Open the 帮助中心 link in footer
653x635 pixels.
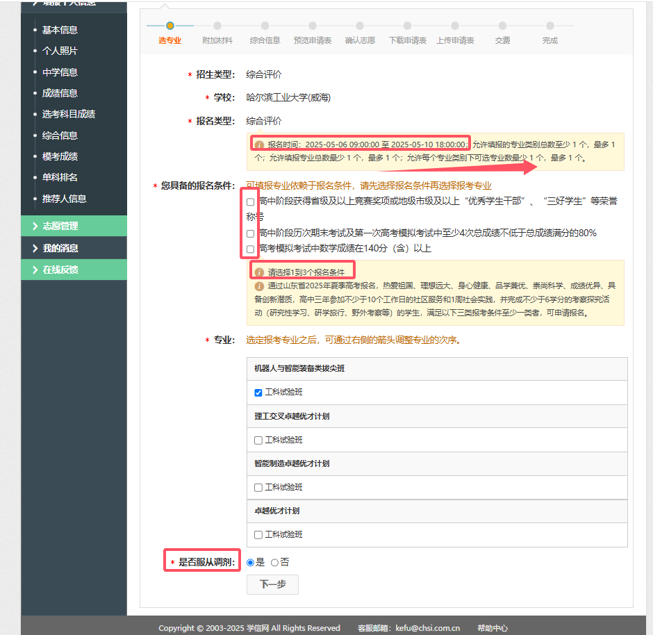click(493, 628)
